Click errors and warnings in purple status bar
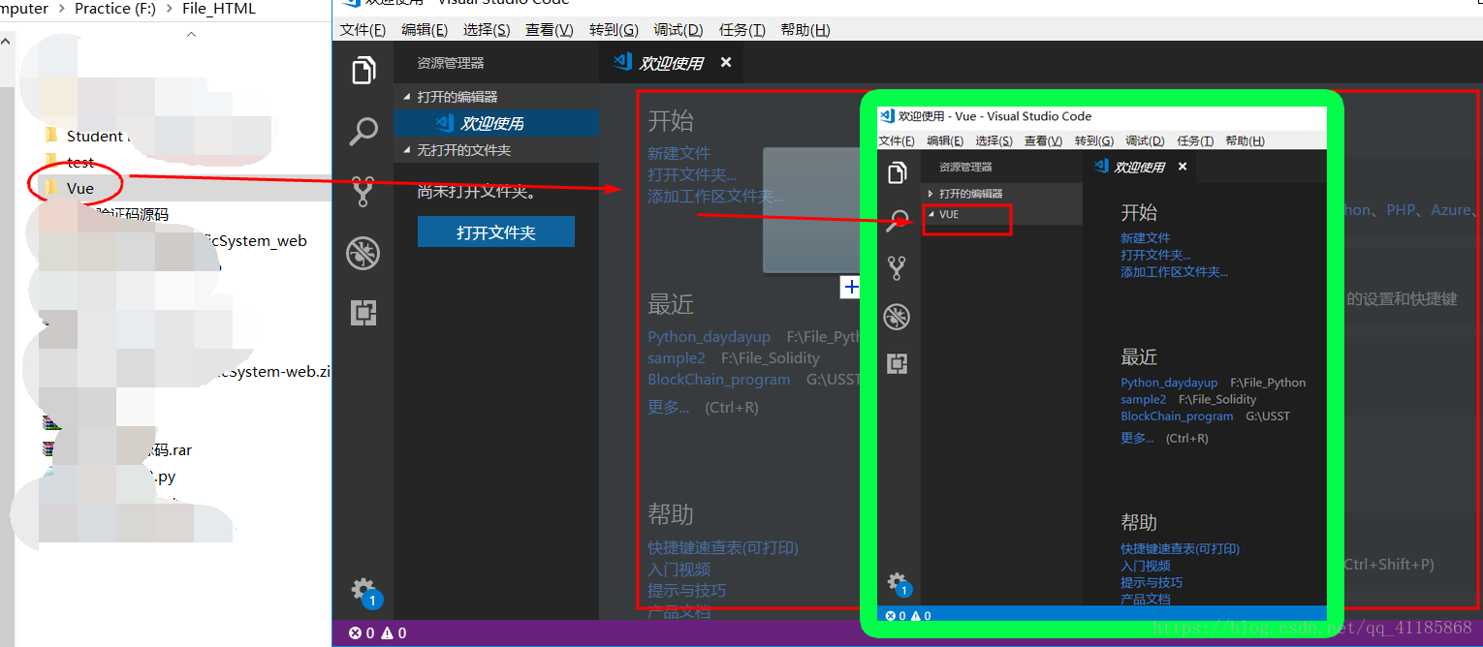 click(x=377, y=633)
